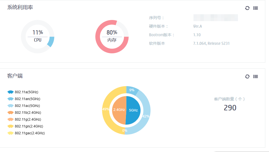
Task: Click software version 7.1.064, Release 5231
Action: pos(211,44)
